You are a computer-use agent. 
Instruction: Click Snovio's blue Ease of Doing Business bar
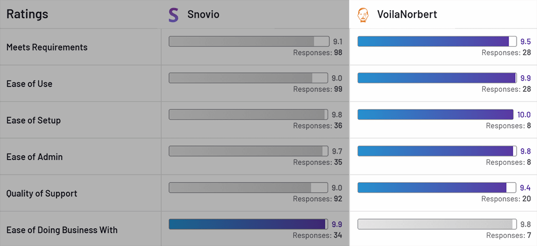coord(248,224)
